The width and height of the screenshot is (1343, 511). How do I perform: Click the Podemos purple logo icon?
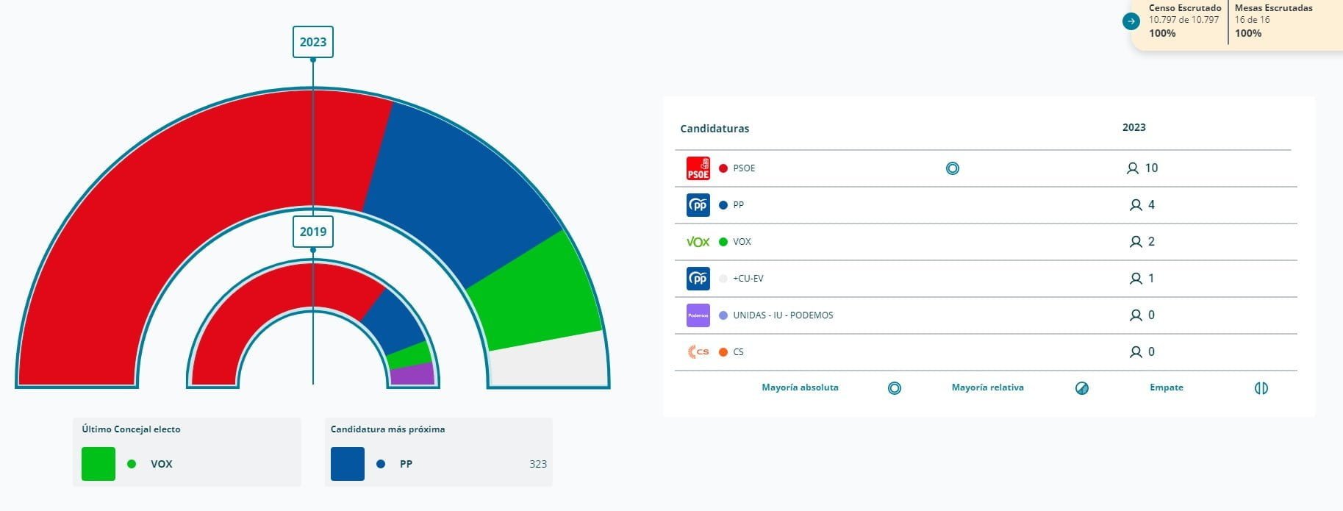[x=698, y=315]
